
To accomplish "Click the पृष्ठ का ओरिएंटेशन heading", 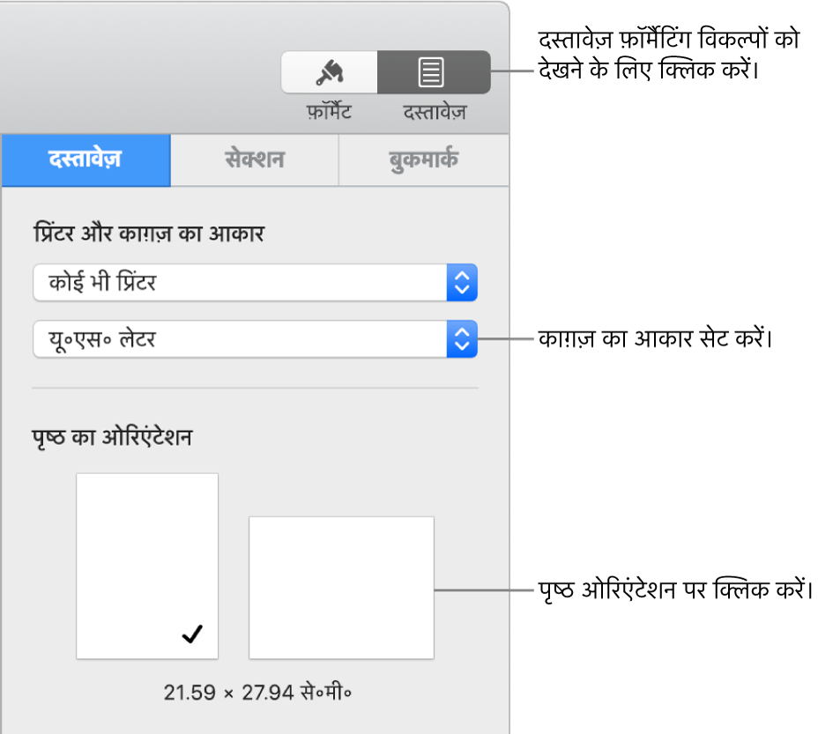I will 112,437.
